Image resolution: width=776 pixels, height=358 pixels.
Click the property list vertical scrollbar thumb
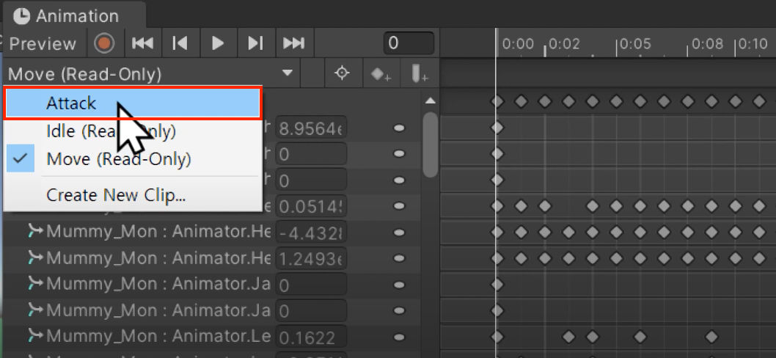click(x=431, y=145)
